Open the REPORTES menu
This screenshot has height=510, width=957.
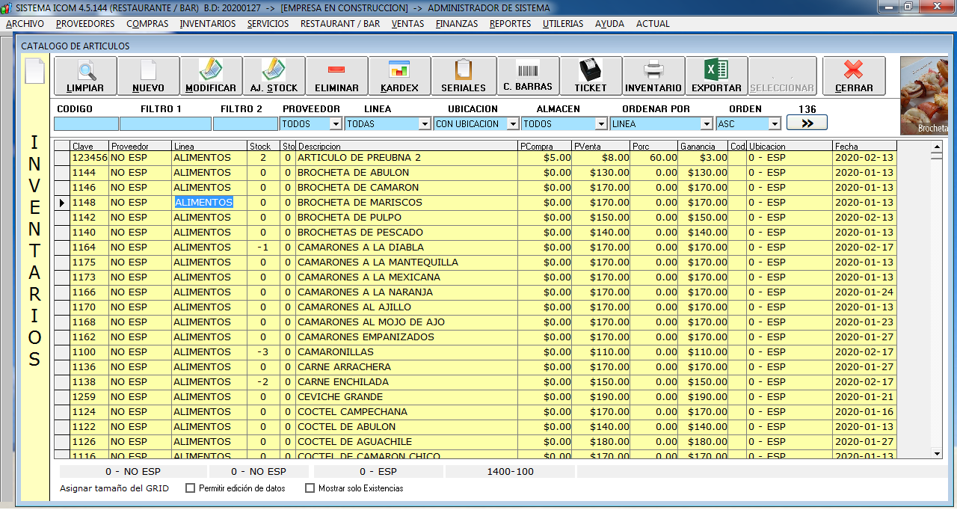coord(510,24)
